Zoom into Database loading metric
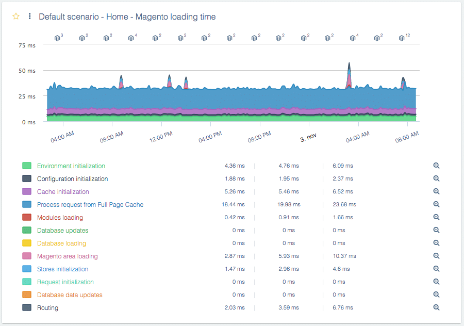This screenshot has width=464, height=326. (436, 243)
